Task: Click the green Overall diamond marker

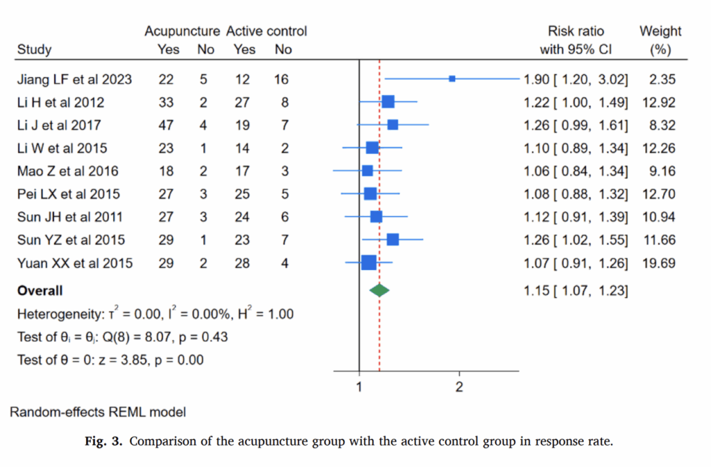Action: [379, 291]
